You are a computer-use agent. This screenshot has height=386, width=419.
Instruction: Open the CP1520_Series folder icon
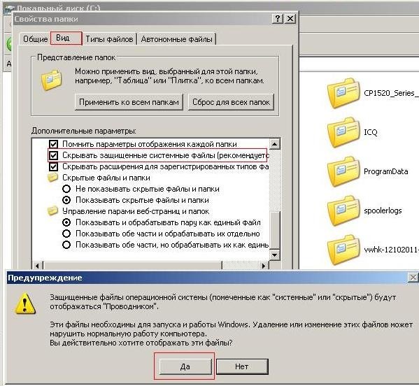click(x=344, y=93)
